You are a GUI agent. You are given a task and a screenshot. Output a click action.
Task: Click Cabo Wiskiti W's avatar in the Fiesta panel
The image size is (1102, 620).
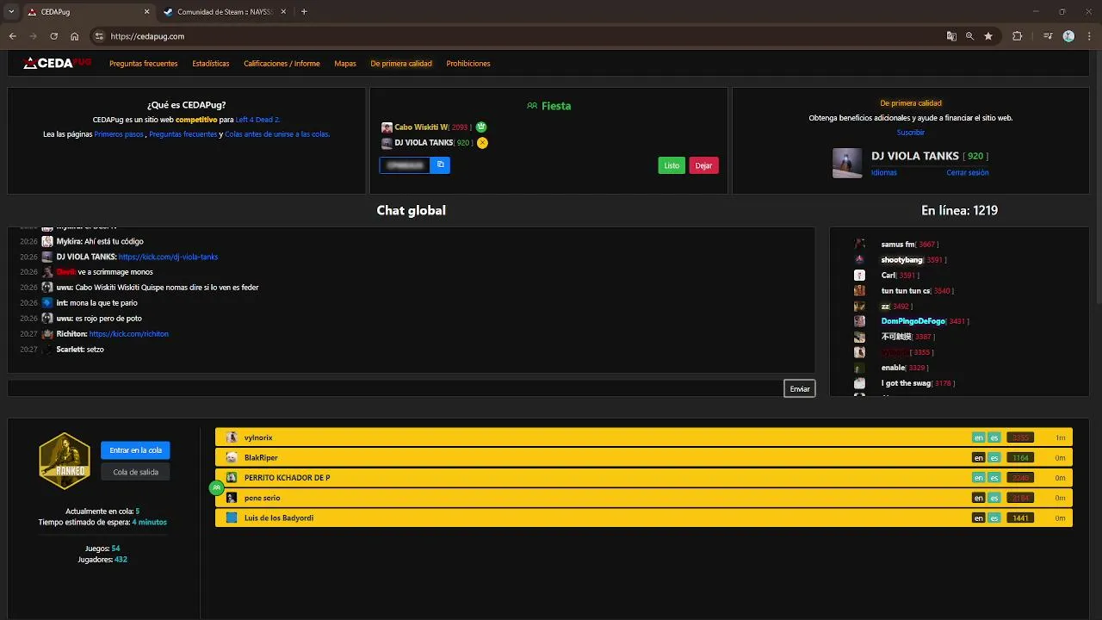point(387,127)
